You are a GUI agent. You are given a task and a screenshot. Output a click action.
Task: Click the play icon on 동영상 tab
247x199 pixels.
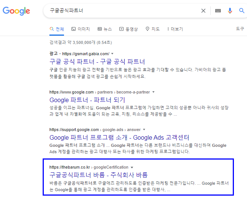pyautogui.click(x=121, y=29)
